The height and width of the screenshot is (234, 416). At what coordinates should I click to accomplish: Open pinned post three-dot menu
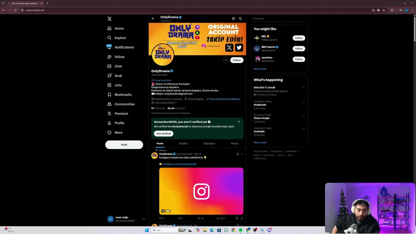click(x=242, y=154)
